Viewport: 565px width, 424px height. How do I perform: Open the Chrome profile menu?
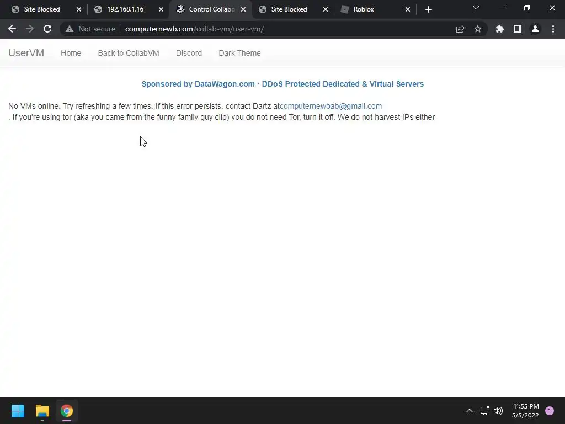coord(535,29)
